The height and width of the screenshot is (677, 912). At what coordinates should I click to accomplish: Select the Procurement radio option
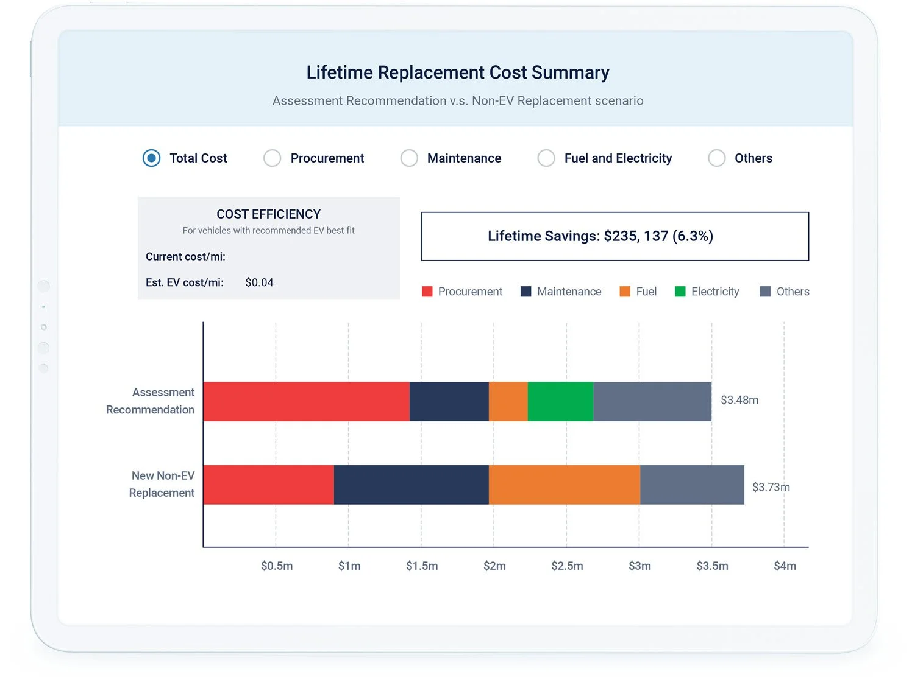tap(272, 158)
